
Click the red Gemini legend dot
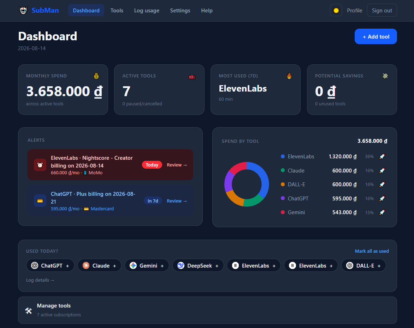(x=283, y=212)
